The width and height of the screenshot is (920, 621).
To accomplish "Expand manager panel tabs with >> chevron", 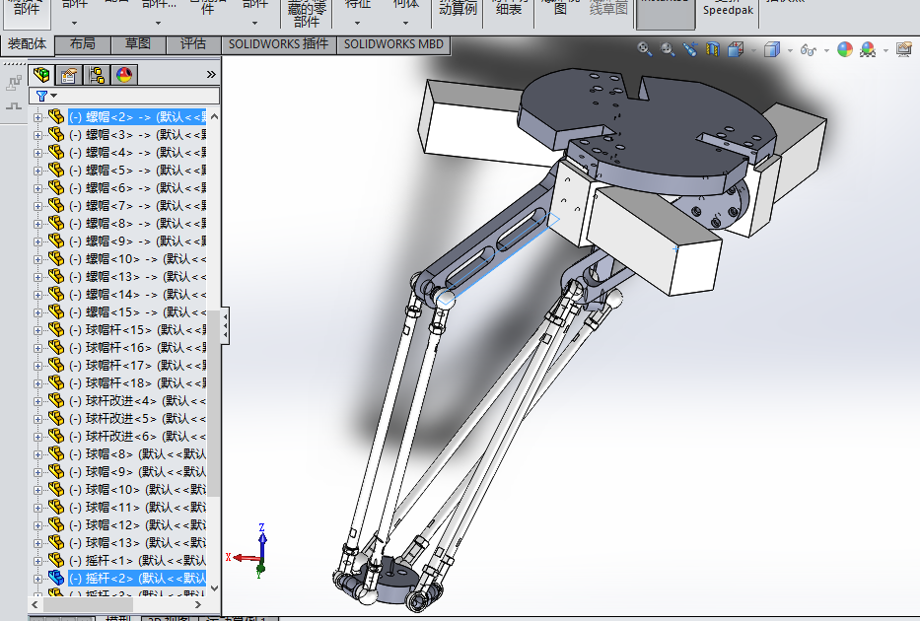I will click(x=211, y=75).
